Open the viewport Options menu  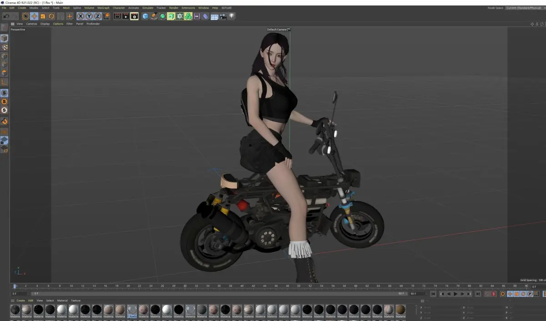[x=58, y=24]
